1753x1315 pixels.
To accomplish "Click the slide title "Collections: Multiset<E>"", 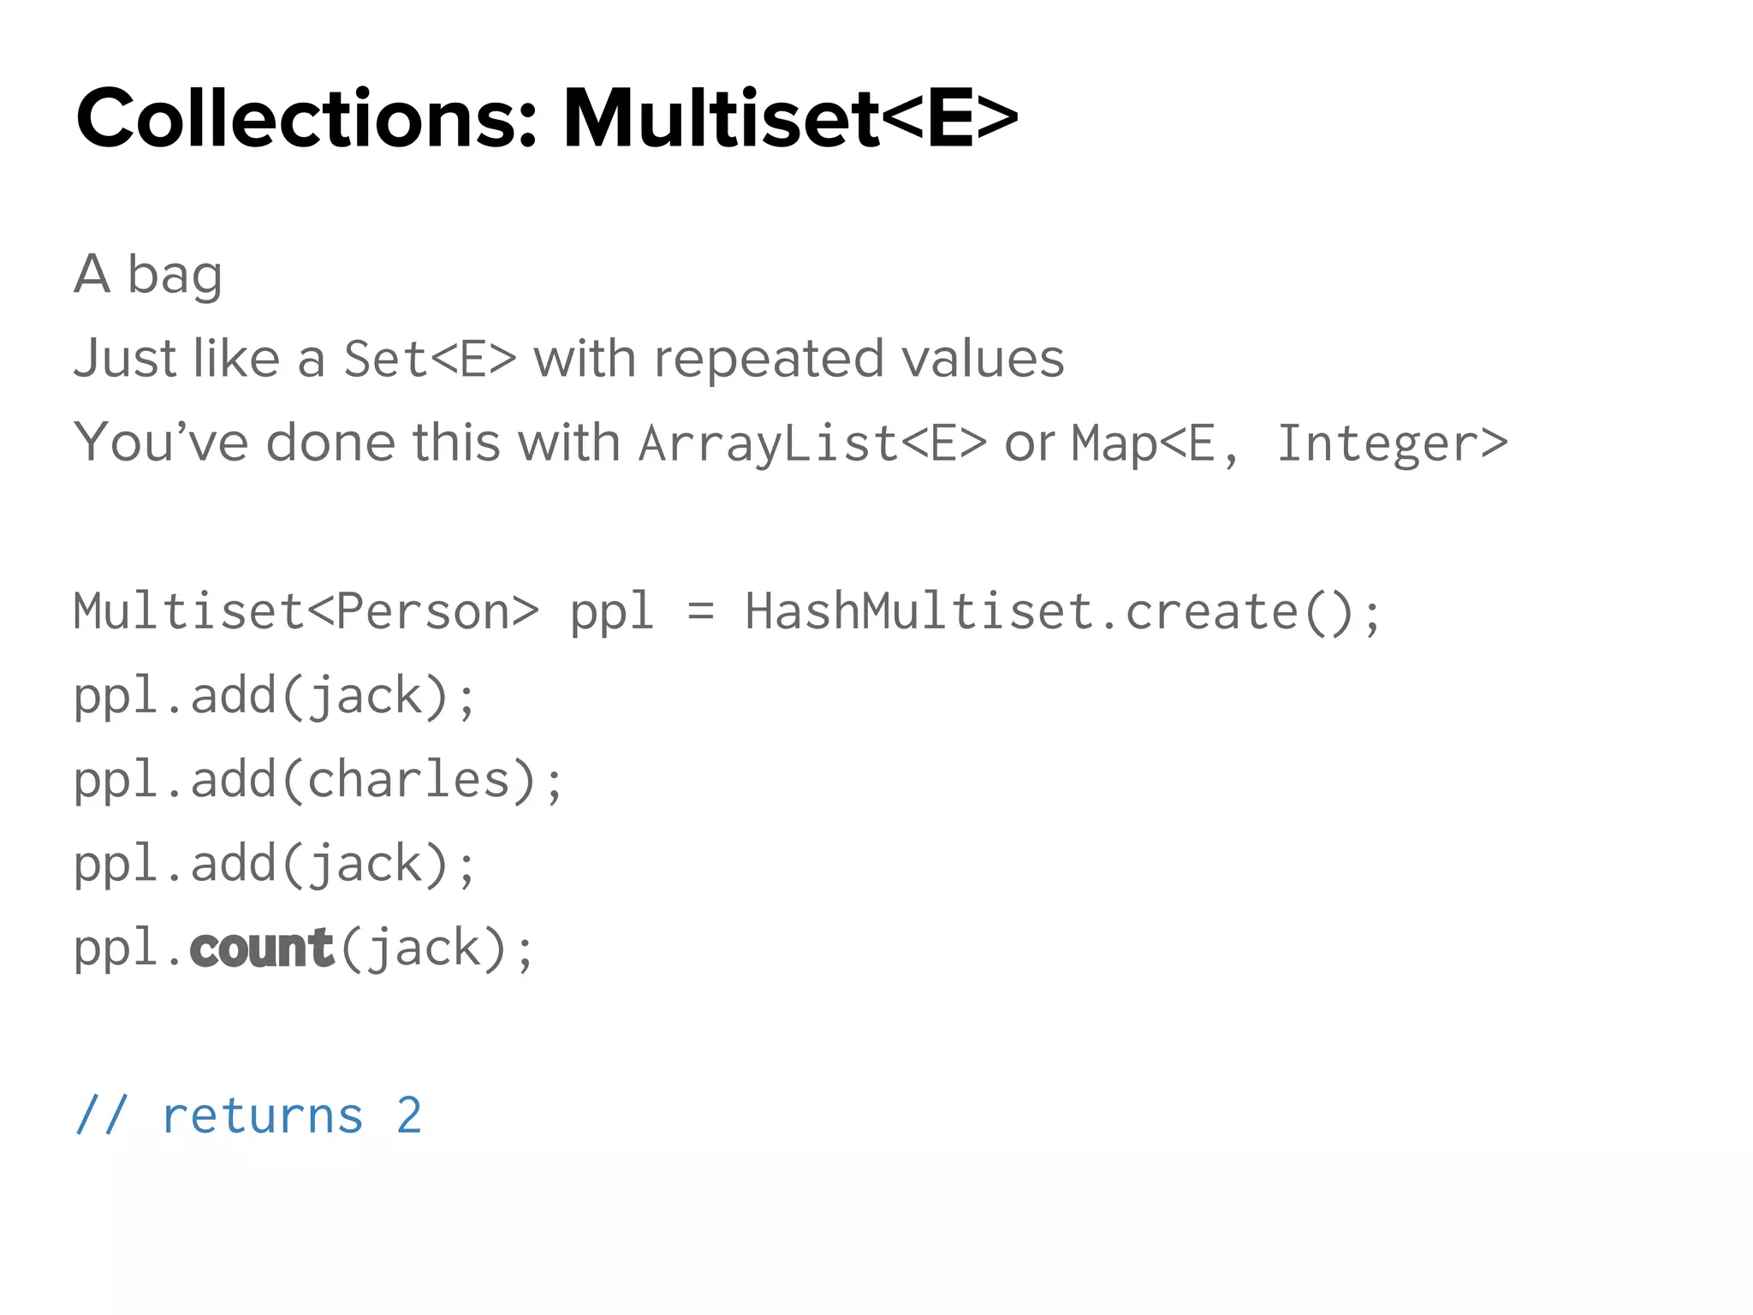I will tap(546, 118).
